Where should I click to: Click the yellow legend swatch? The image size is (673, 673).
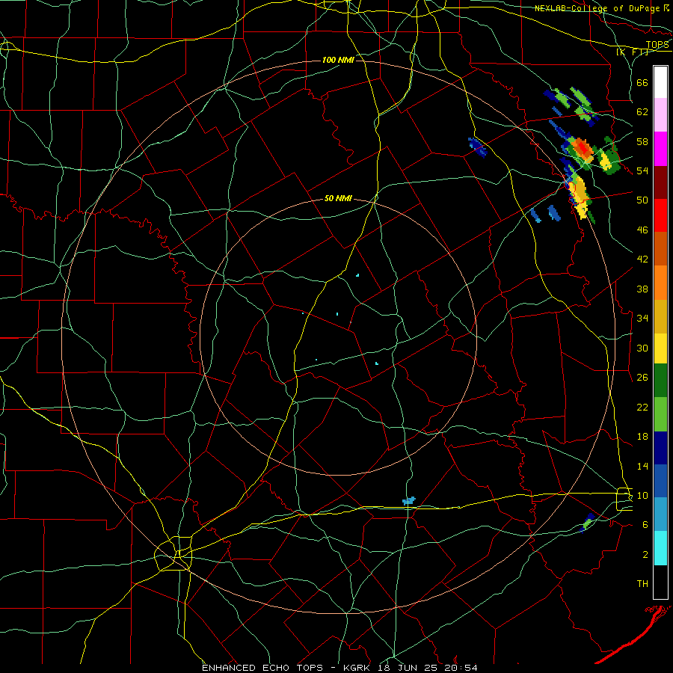click(660, 348)
